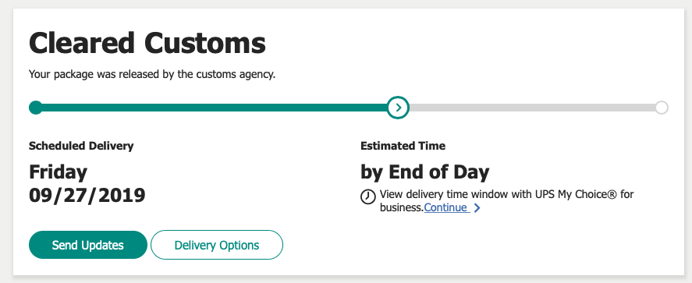Click the empty end circle of progress bar
Screen dimensions: 692x283
point(661,108)
